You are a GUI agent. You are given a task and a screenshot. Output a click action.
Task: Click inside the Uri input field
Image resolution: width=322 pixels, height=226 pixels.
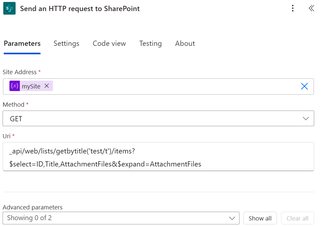tap(158, 156)
